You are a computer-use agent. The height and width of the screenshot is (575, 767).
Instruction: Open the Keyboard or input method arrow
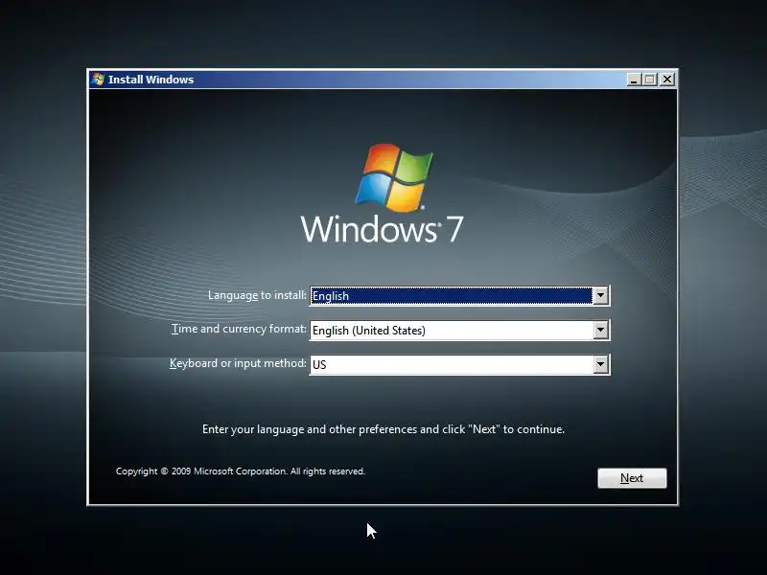click(601, 364)
